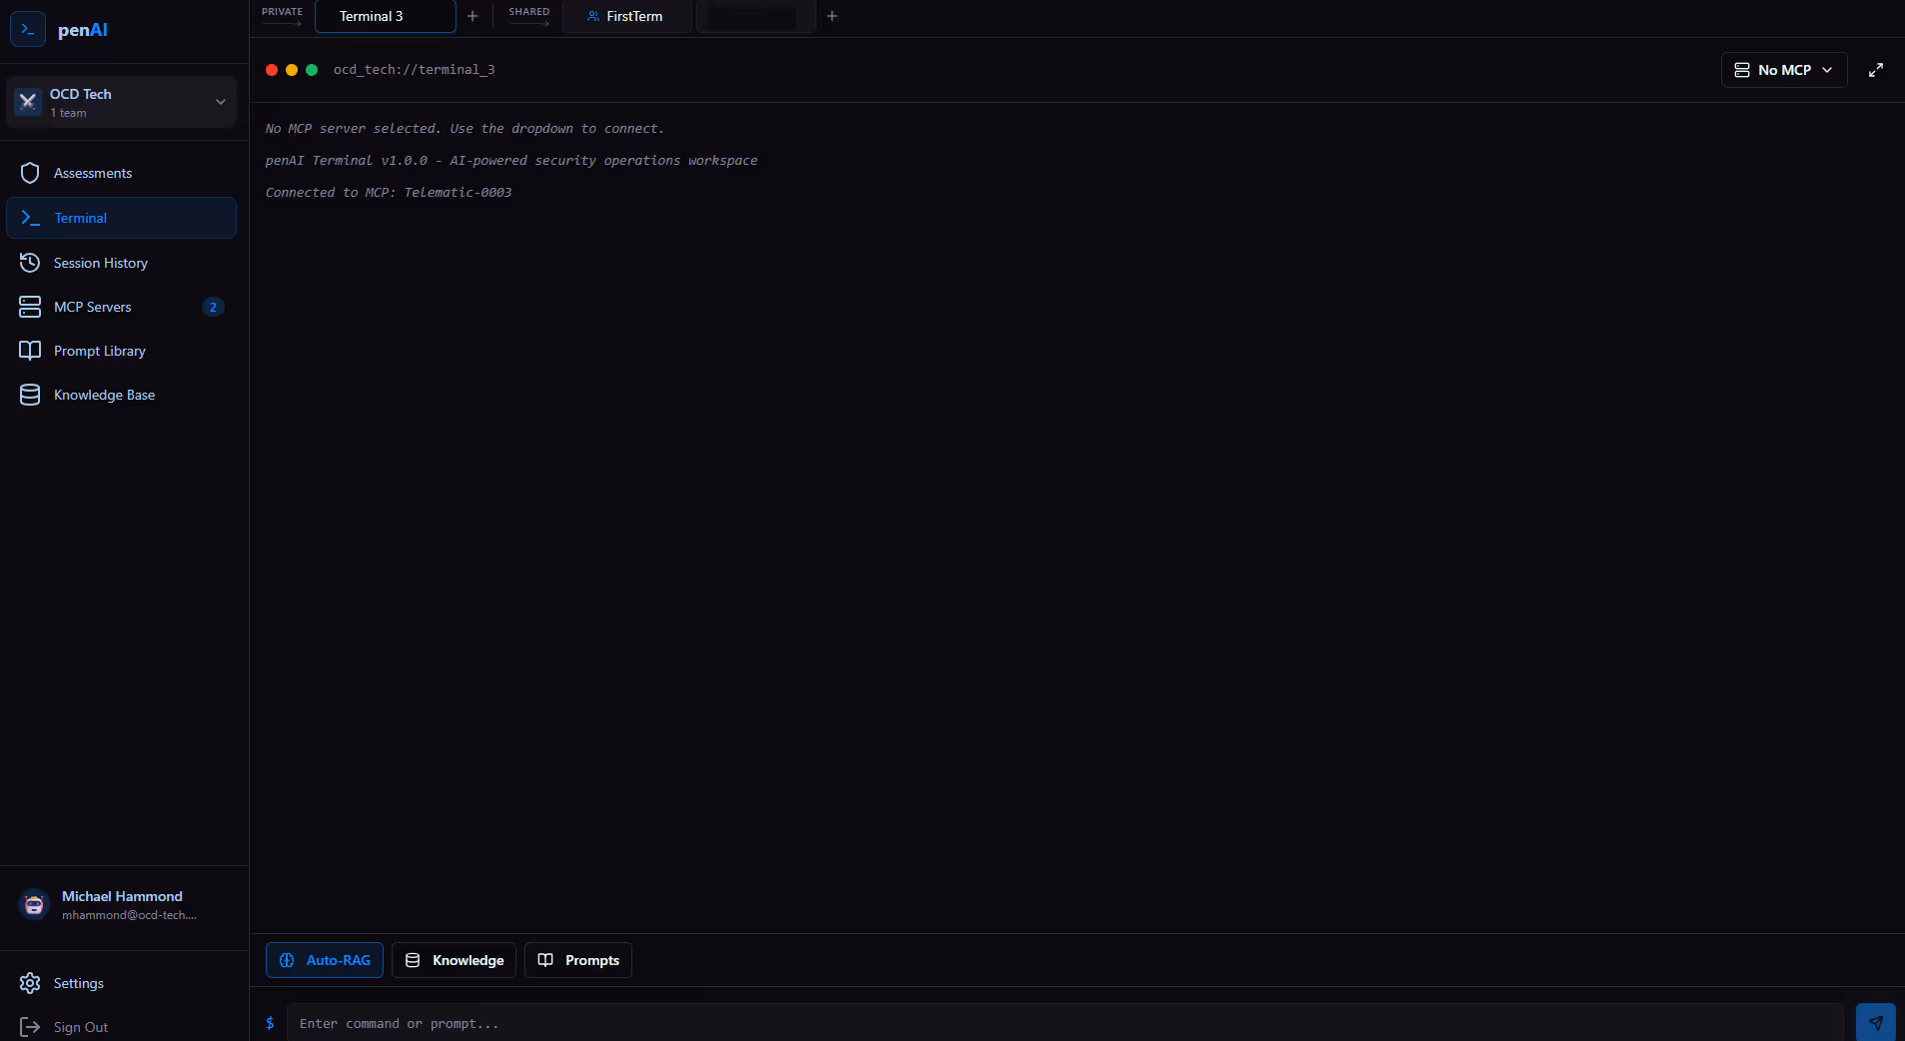Click the MCP Servers server icon
Viewport: 1905px width, 1041px height.
[30, 307]
